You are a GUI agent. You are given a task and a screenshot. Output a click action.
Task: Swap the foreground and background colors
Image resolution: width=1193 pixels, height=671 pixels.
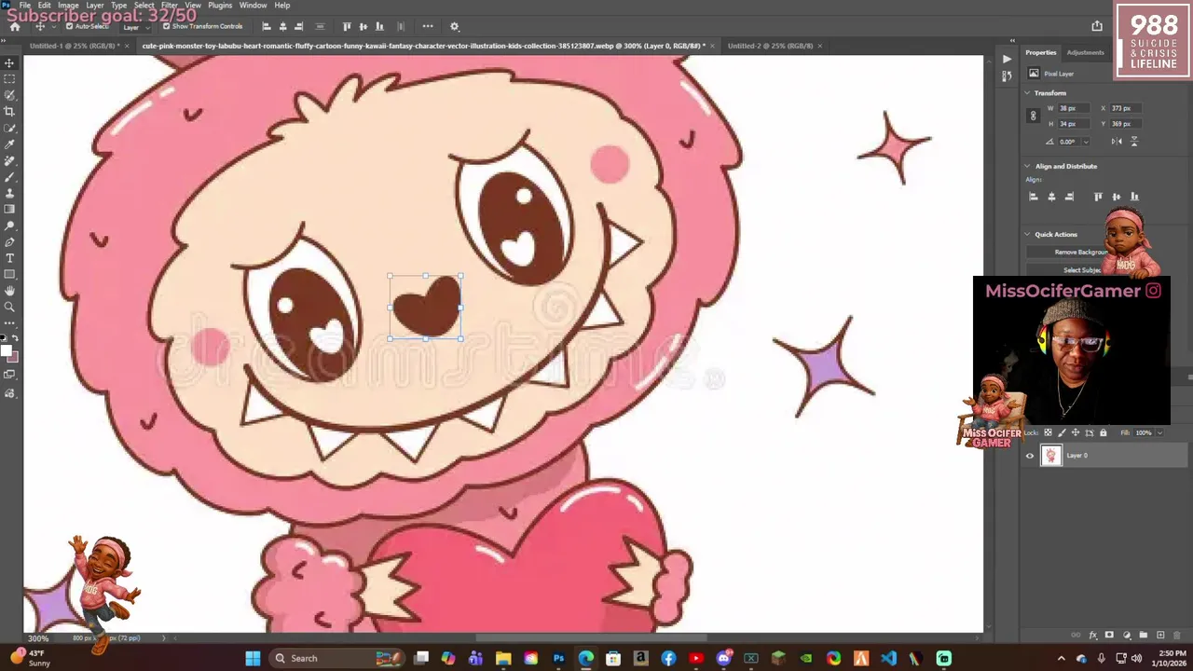click(x=15, y=338)
